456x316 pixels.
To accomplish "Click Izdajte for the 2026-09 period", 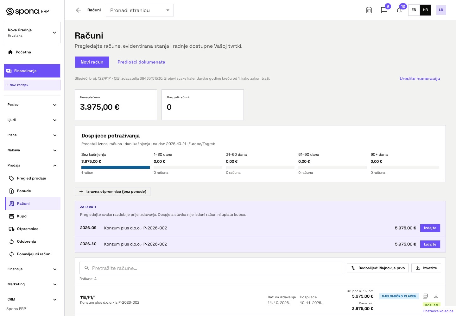I will coord(430,228).
